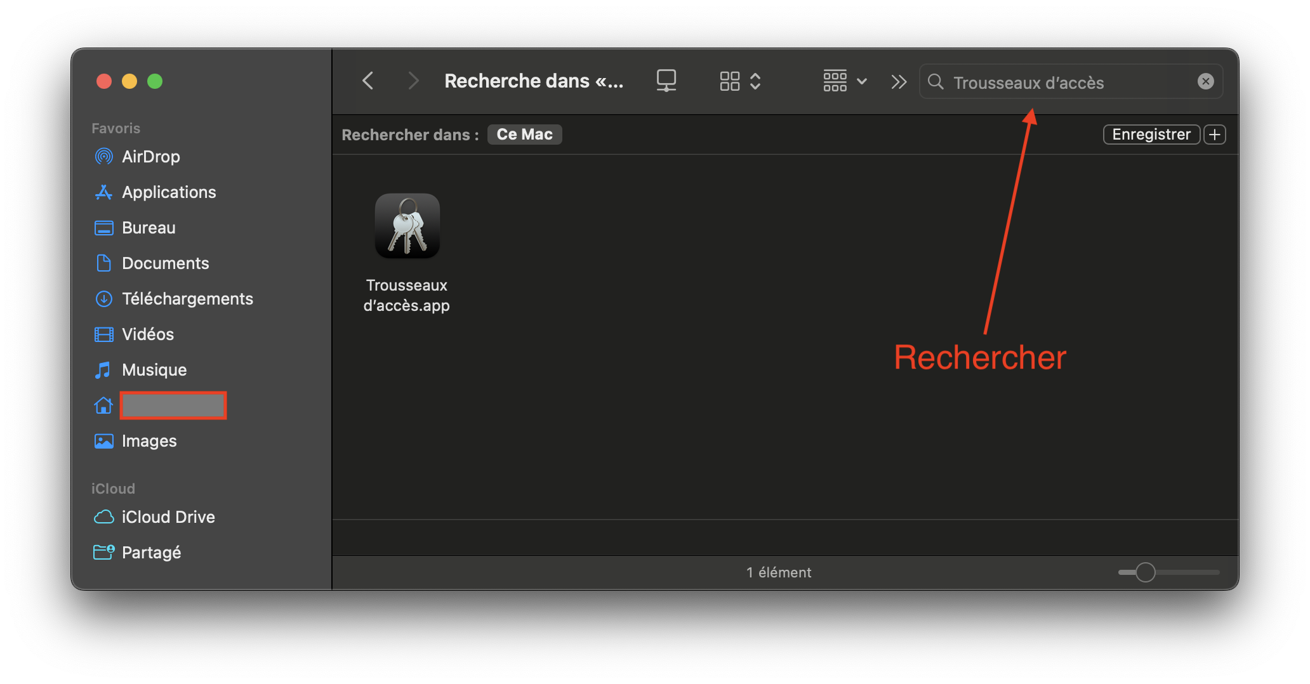The image size is (1310, 684).
Task: Close the Finder window with red button
Action: tap(104, 81)
